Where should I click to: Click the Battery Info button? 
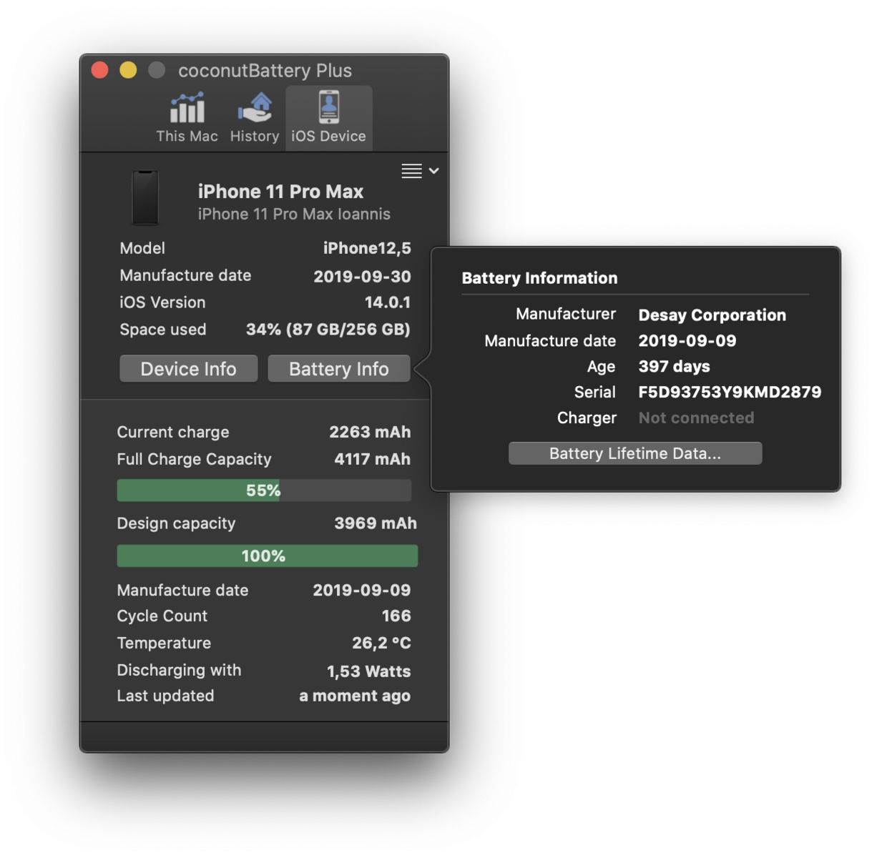click(339, 369)
